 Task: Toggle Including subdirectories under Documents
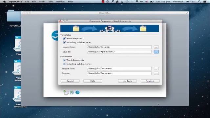64,64
